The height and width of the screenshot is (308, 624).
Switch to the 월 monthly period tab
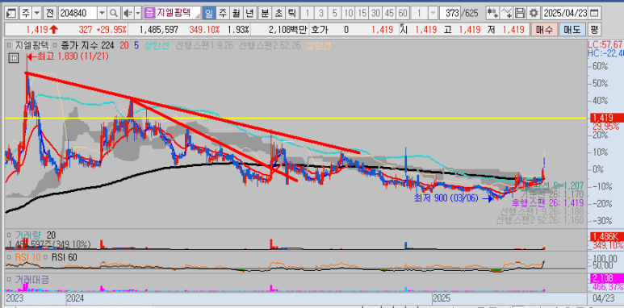236,13
